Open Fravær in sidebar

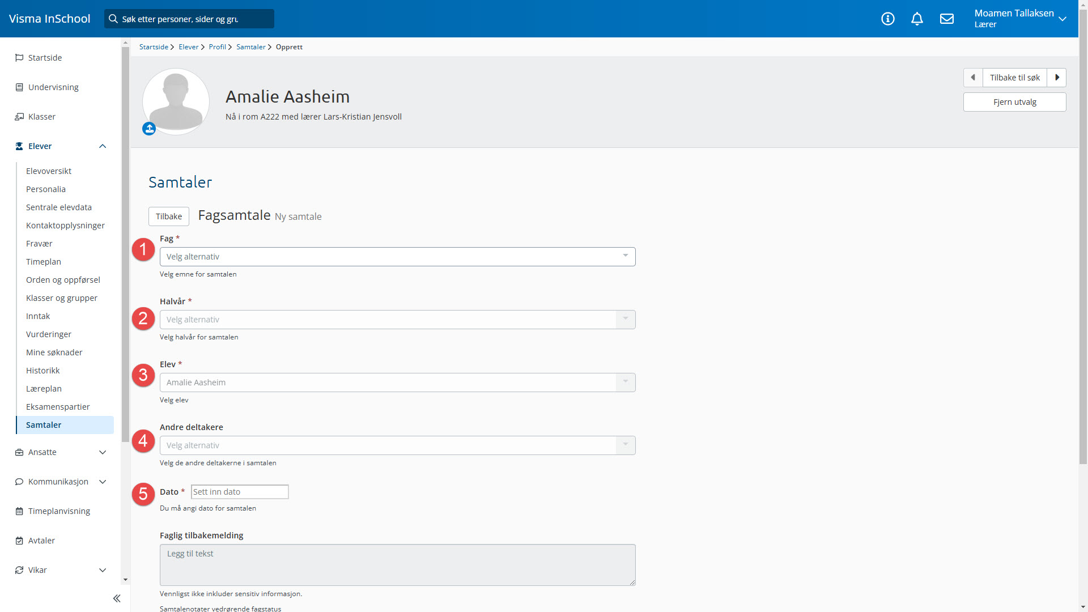coord(39,244)
